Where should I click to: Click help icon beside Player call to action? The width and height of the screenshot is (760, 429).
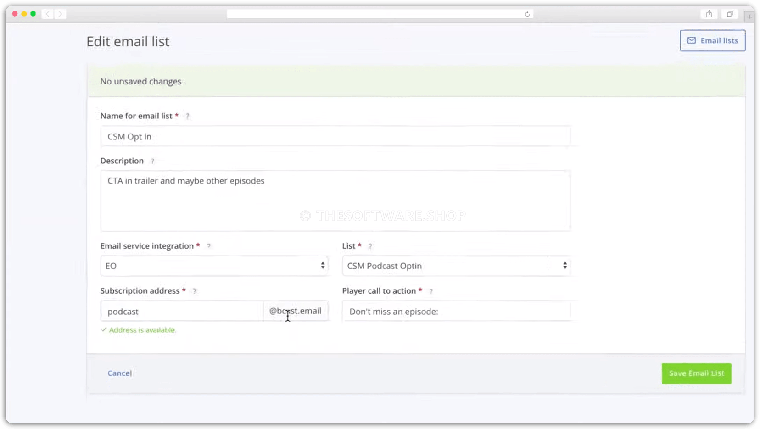click(x=431, y=291)
